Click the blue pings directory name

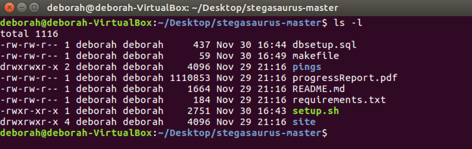pyautogui.click(x=307, y=67)
